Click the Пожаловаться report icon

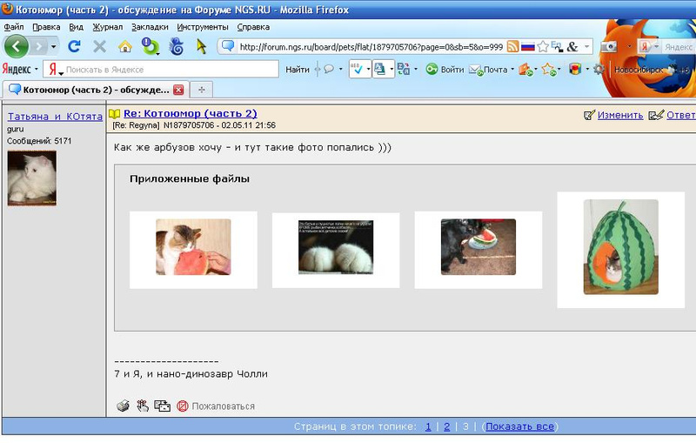(183, 406)
